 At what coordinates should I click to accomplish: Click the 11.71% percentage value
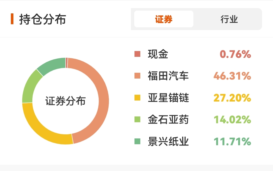(x=232, y=141)
